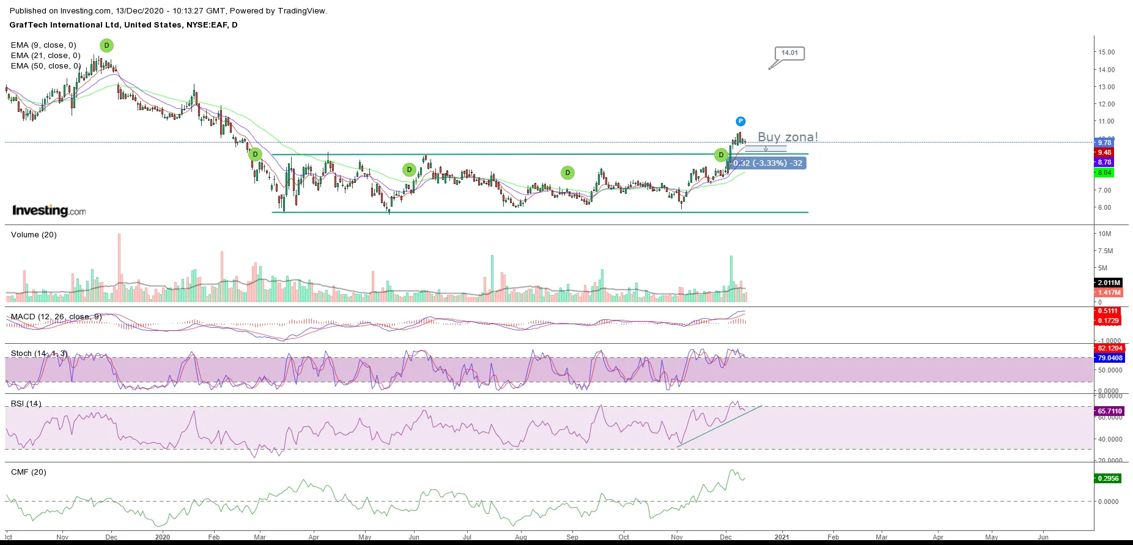Click the "CMF (20)" indicator label

click(29, 472)
